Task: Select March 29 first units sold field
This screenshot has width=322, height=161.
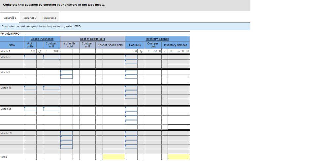Action: pyautogui.click(x=67, y=133)
